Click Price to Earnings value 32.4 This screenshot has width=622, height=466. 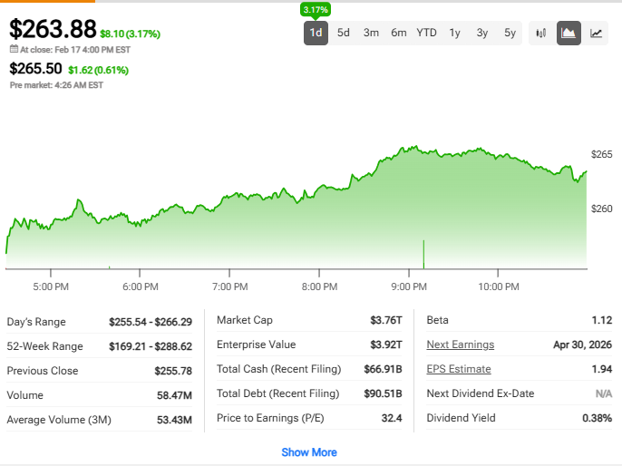[x=392, y=418]
